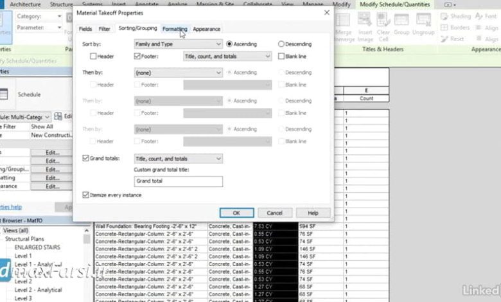
Task: Click the Schedule type icon in Properties
Action: (x=4, y=94)
